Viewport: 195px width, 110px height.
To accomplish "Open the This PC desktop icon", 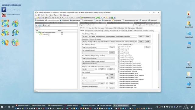I will click(x=189, y=45).
